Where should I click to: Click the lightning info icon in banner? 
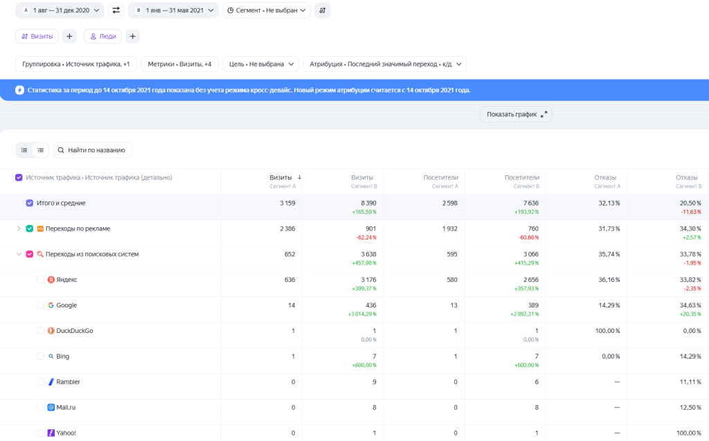coord(19,90)
